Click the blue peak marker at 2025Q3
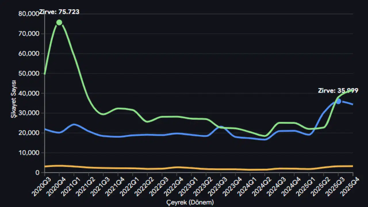 click(338, 101)
